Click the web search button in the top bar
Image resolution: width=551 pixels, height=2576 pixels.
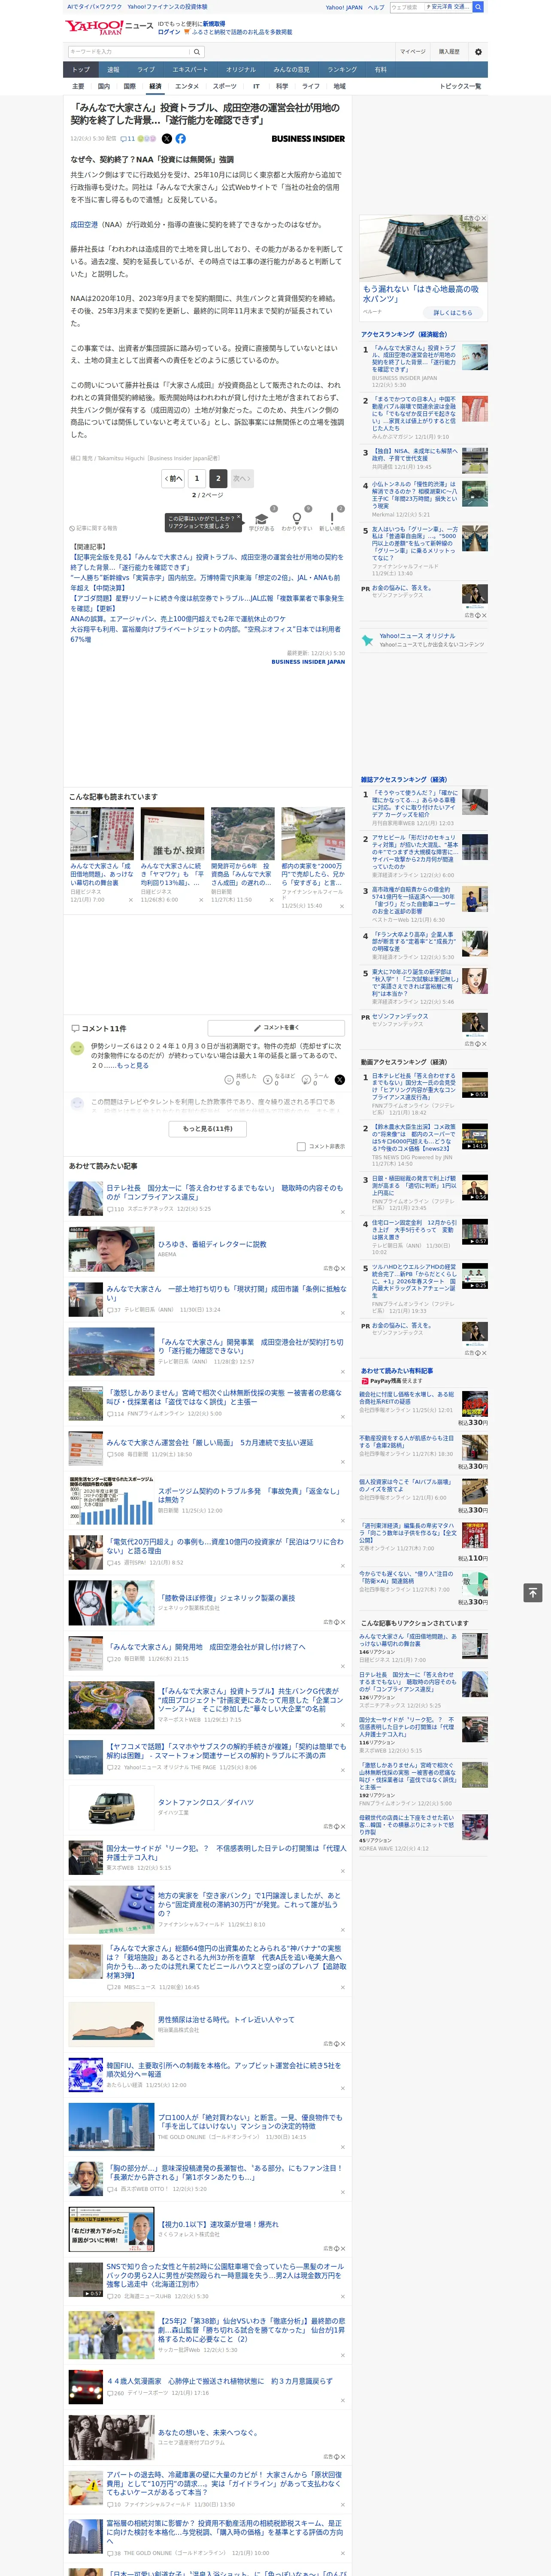point(478,7)
